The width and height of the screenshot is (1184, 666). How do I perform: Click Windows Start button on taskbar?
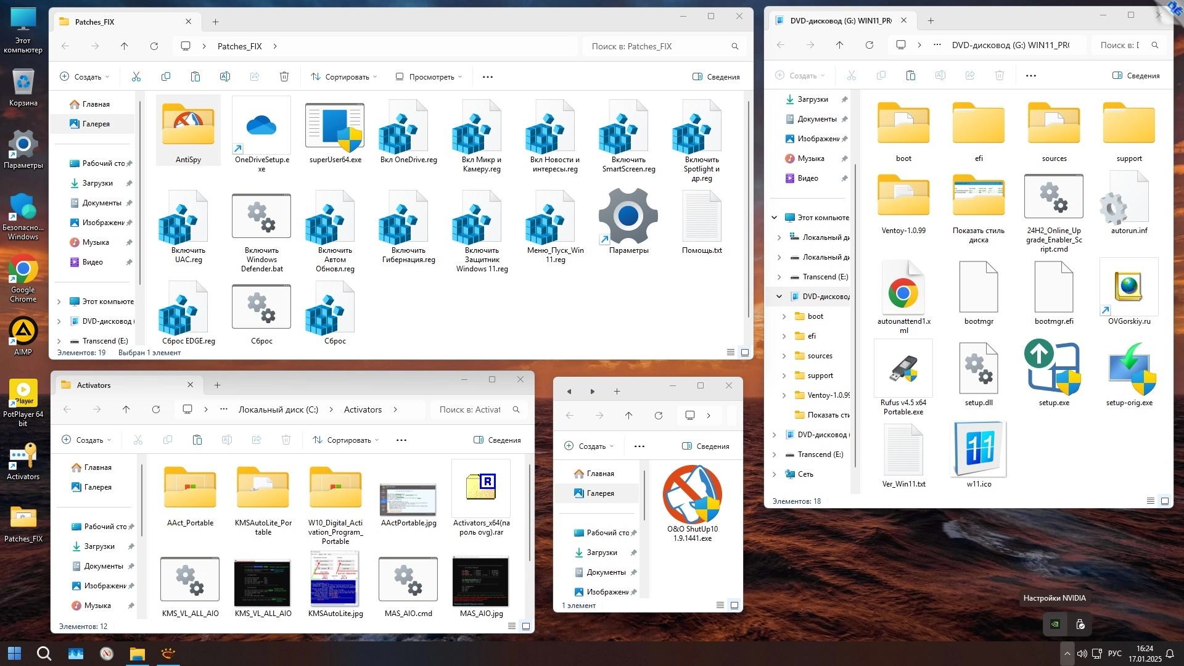(x=14, y=653)
